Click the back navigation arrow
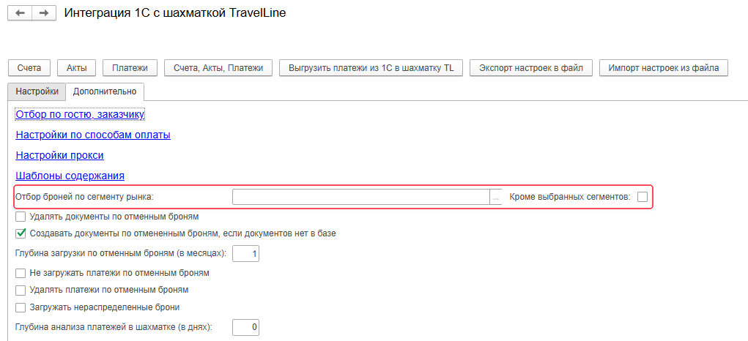Viewport: 748px width, 341px height. [20, 14]
